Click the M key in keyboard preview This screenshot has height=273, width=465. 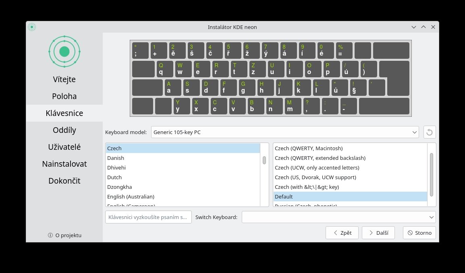tap(293, 106)
